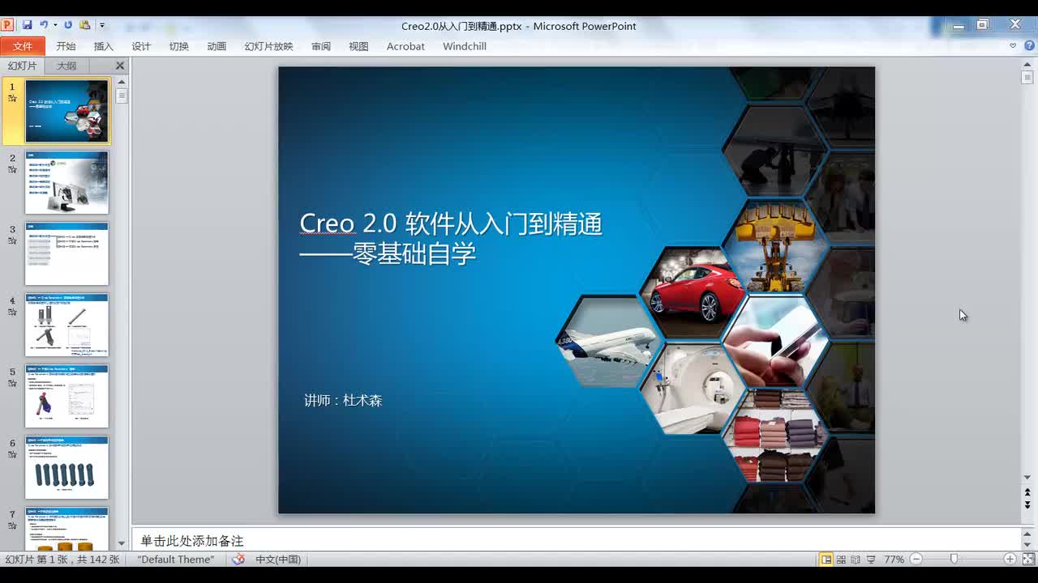Click the subtitle 零基础自学 on slide
Viewport: 1038px width, 583px height.
click(x=414, y=254)
